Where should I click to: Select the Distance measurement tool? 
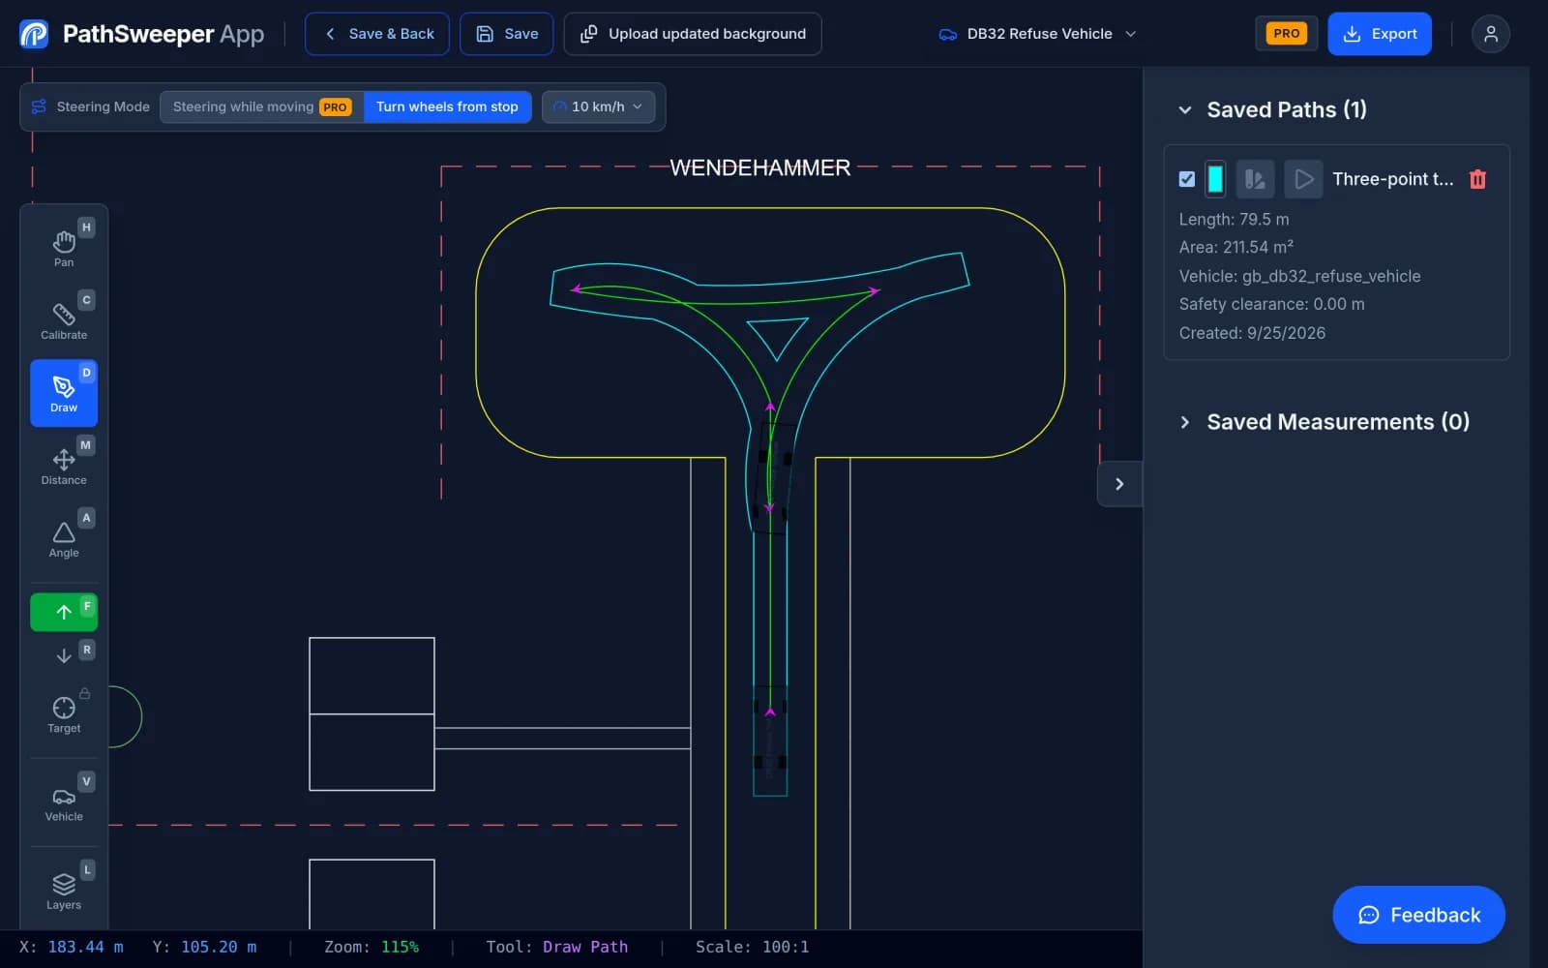click(x=64, y=466)
